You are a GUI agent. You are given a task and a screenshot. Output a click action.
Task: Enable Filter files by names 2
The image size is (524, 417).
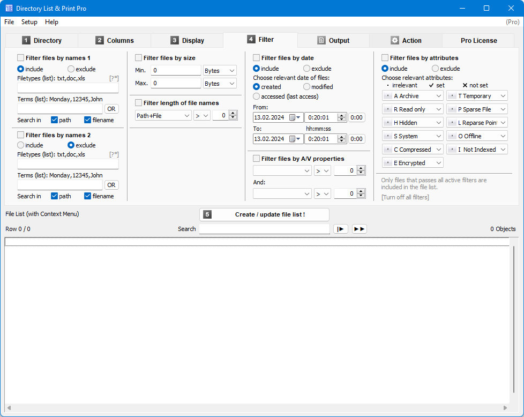coord(20,135)
